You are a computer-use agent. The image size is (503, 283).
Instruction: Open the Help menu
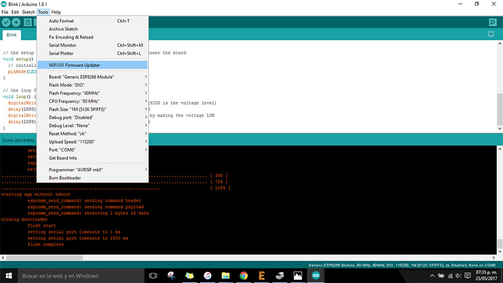click(x=56, y=12)
